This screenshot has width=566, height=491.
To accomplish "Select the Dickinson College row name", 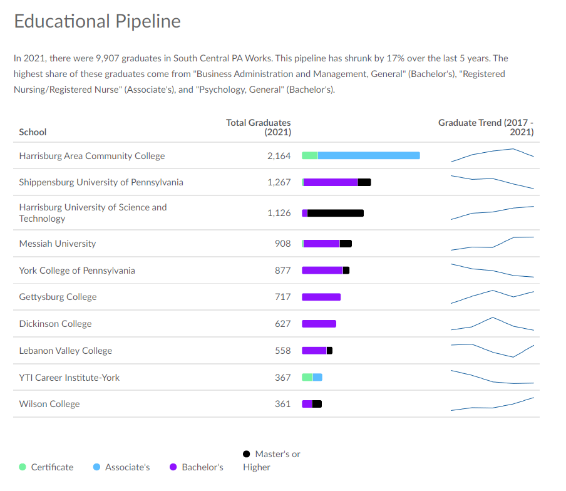I will click(x=55, y=324).
